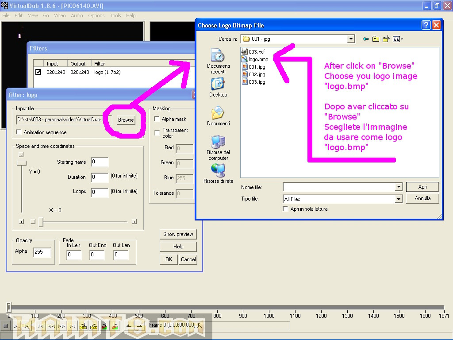Click the Fade In Len field

[x=74, y=255]
